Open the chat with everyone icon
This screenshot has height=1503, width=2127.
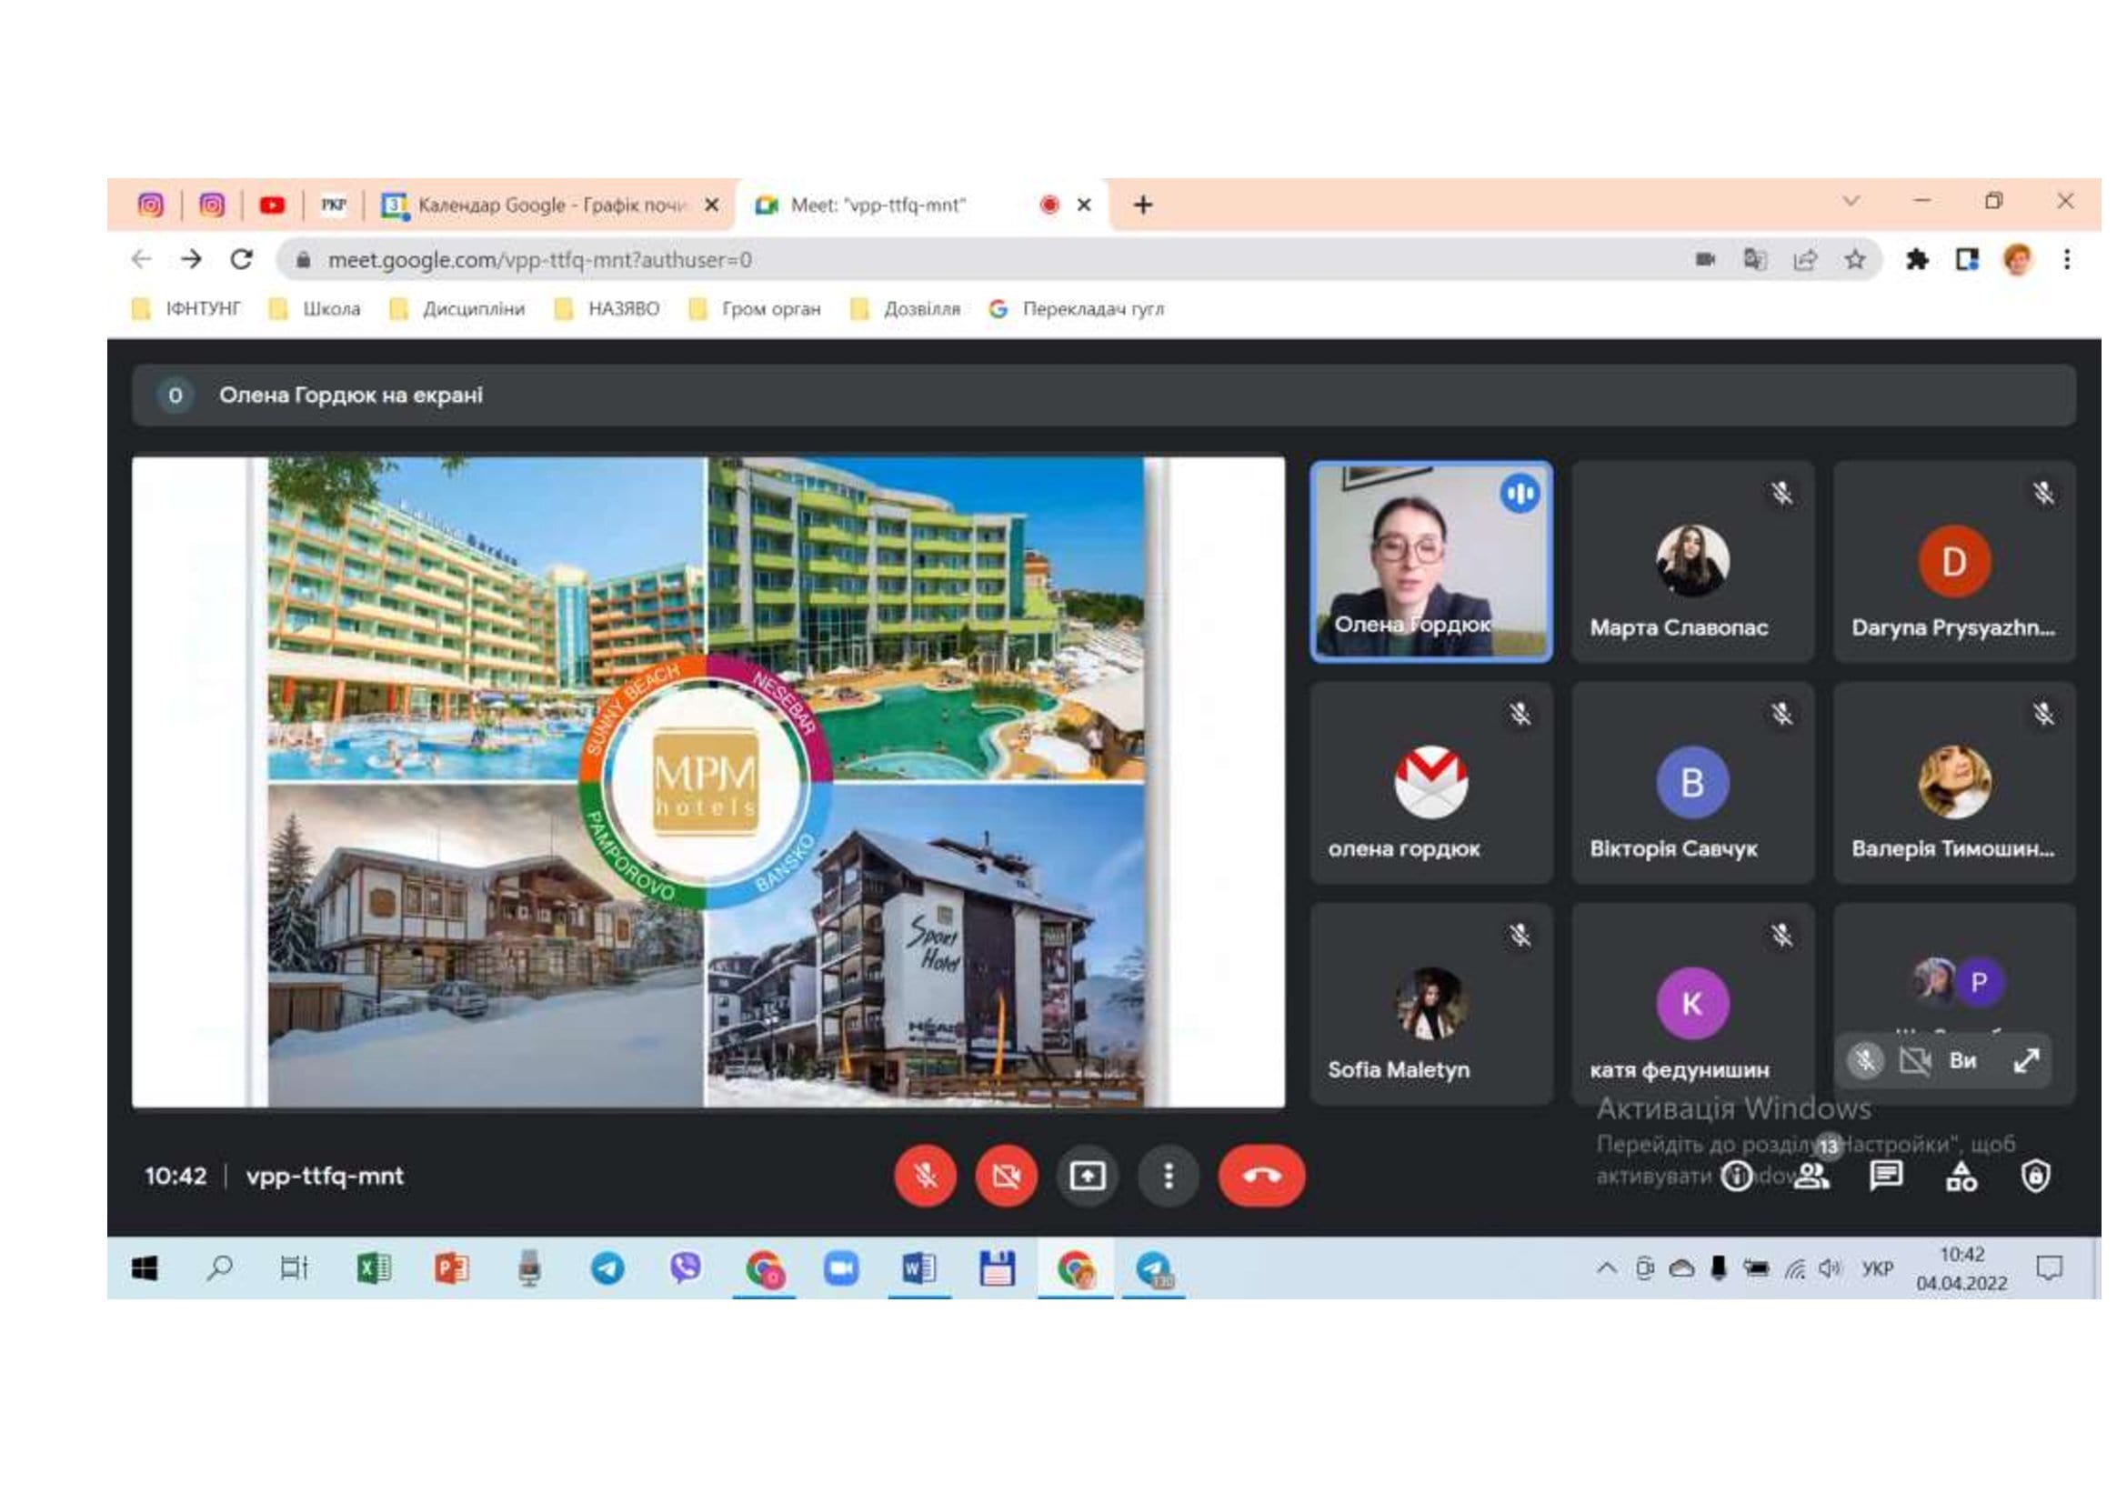click(1885, 1176)
